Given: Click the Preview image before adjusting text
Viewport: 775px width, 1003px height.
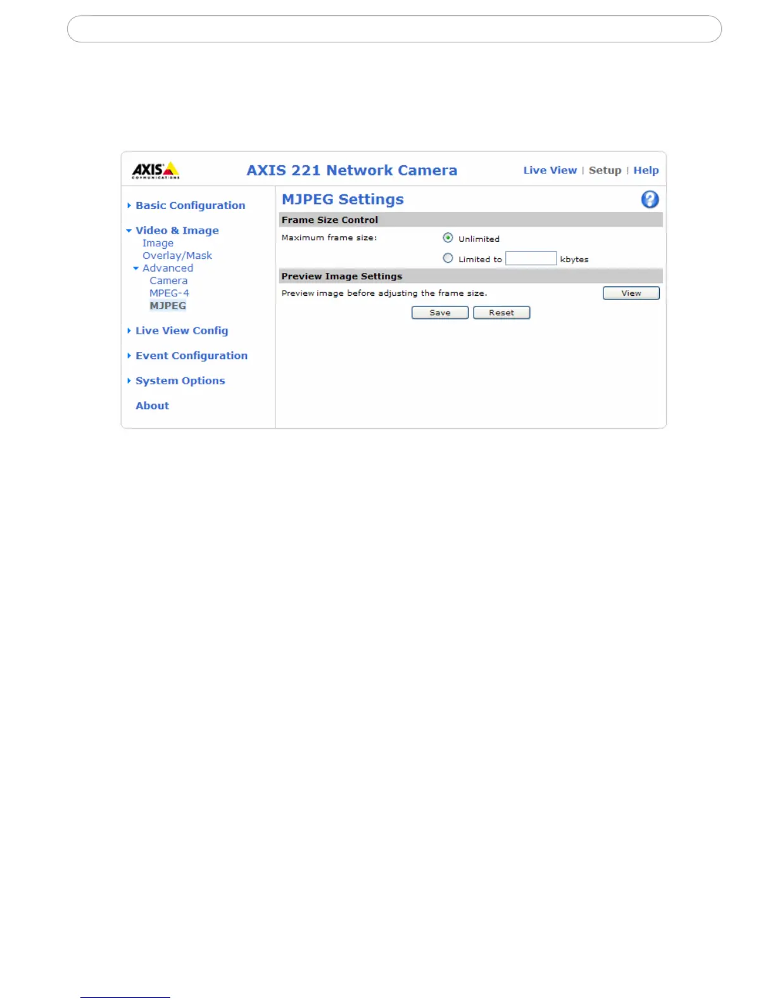Looking at the screenshot, I should pyautogui.click(x=384, y=293).
